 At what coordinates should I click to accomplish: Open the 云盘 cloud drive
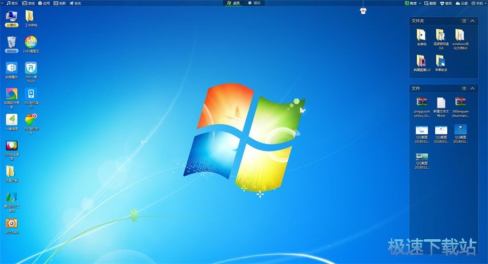(x=462, y=3)
